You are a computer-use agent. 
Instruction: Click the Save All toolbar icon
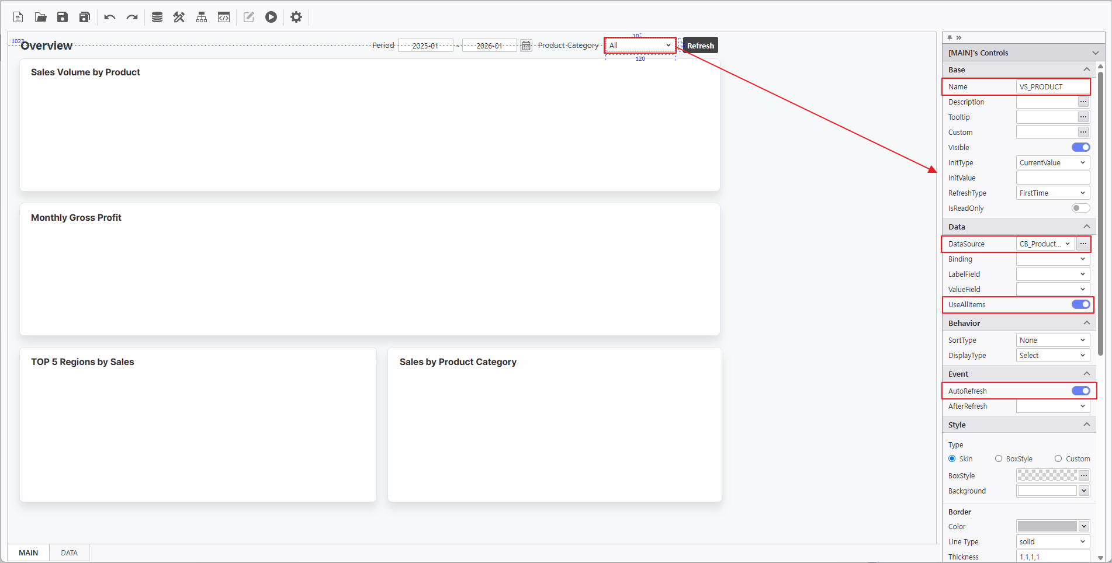85,18
